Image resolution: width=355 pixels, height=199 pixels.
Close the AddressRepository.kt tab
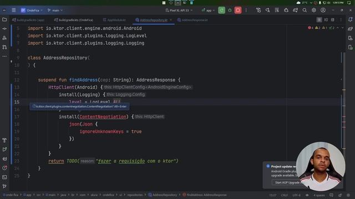point(171,20)
